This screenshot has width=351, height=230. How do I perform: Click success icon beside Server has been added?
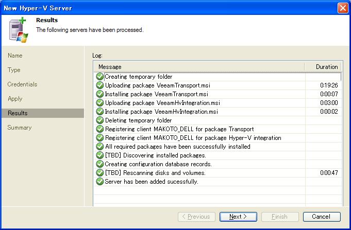(x=99, y=181)
